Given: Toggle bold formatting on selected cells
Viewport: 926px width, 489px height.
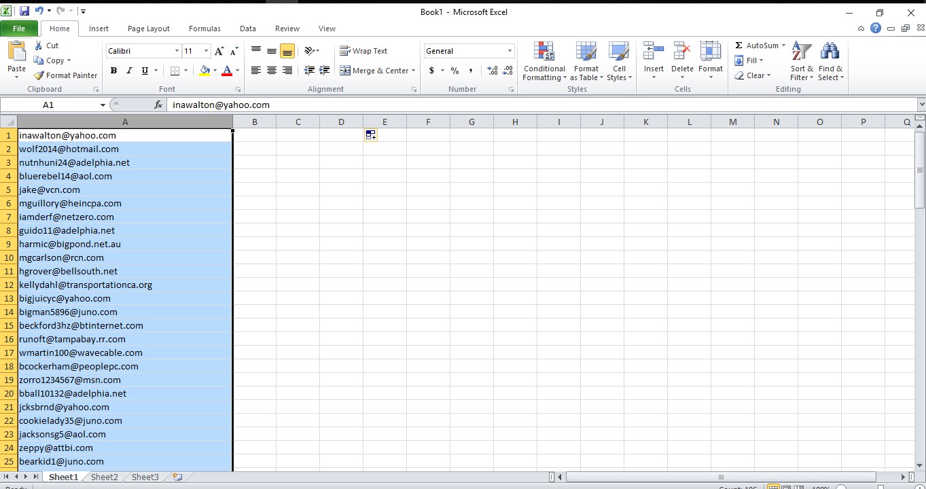Looking at the screenshot, I should point(113,71).
